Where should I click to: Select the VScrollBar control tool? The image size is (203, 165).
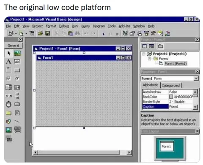click(17, 96)
